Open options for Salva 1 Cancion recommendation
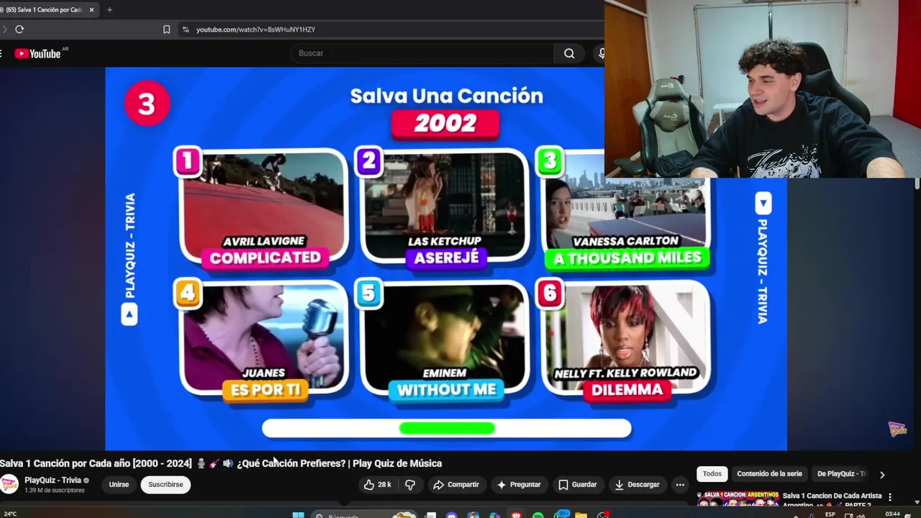Image resolution: width=921 pixels, height=518 pixels. point(890,497)
